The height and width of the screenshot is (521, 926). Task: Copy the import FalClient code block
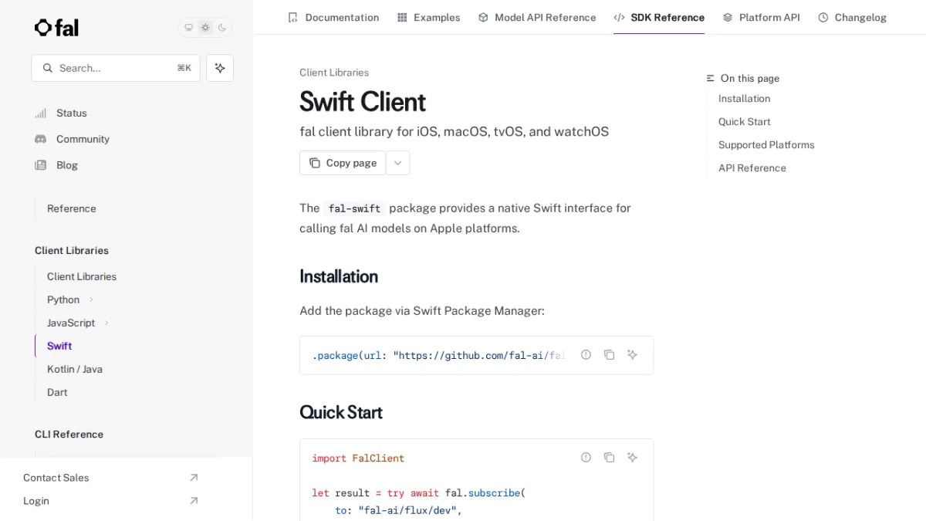coord(609,458)
